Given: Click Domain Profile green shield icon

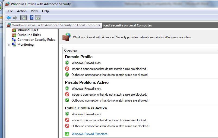Looking at the screenshot, I should (67, 63).
